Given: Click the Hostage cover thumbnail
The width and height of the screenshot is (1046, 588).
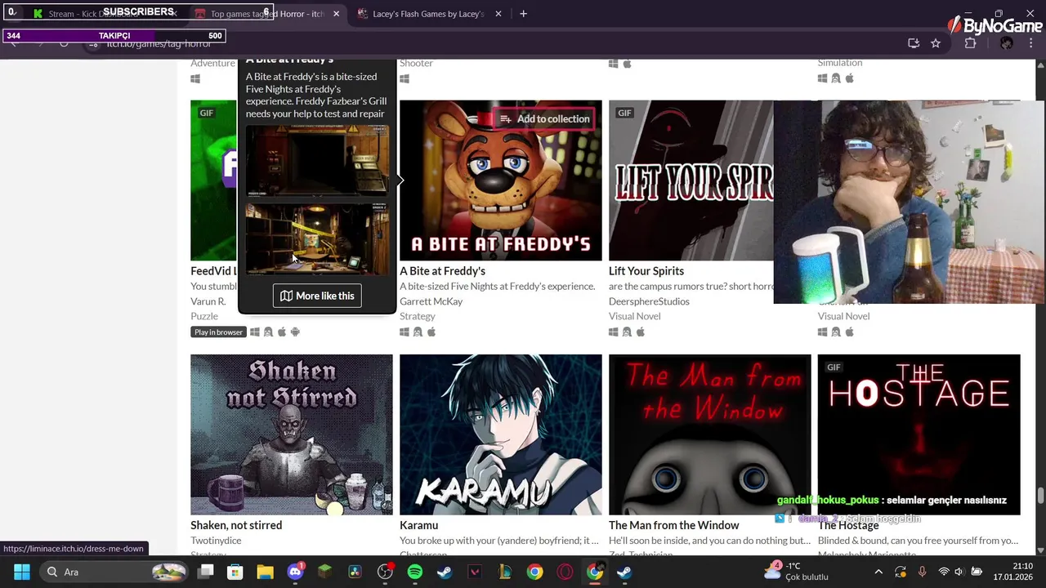Looking at the screenshot, I should 919,434.
